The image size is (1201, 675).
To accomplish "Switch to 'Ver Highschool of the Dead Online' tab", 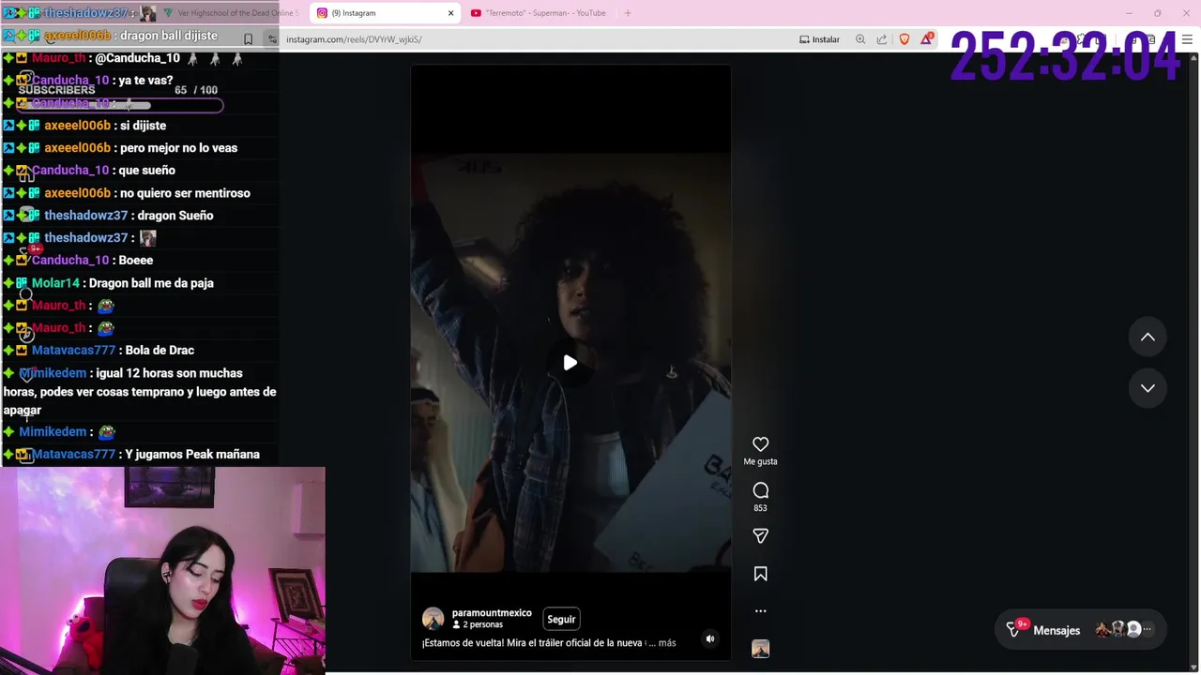I will (230, 13).
